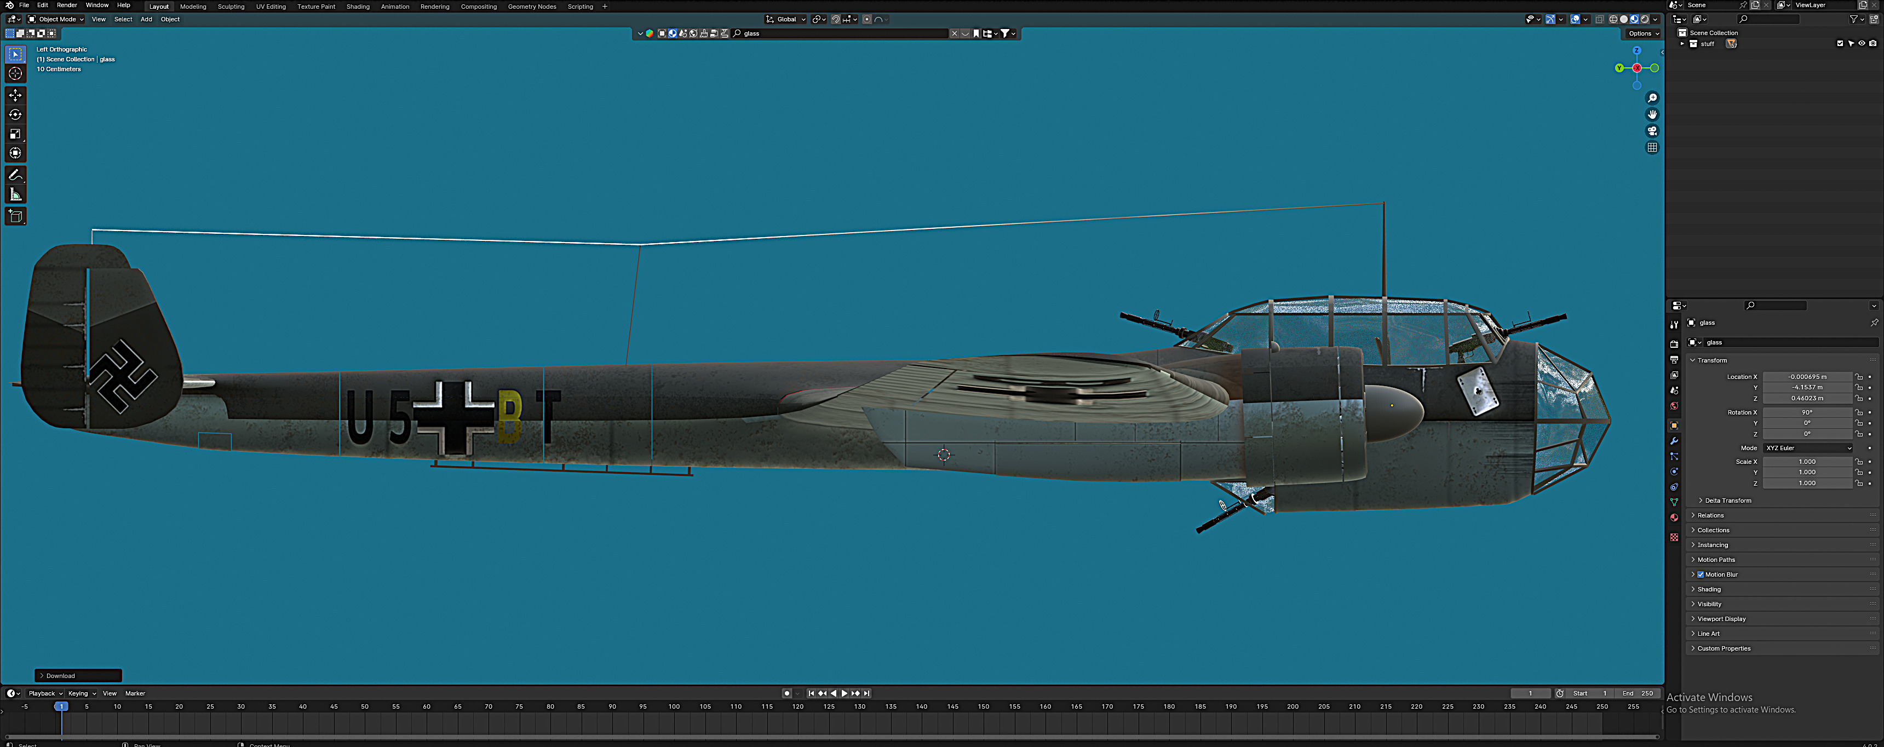This screenshot has width=1884, height=747.
Task: Expand the Download panel button
Action: click(x=78, y=676)
